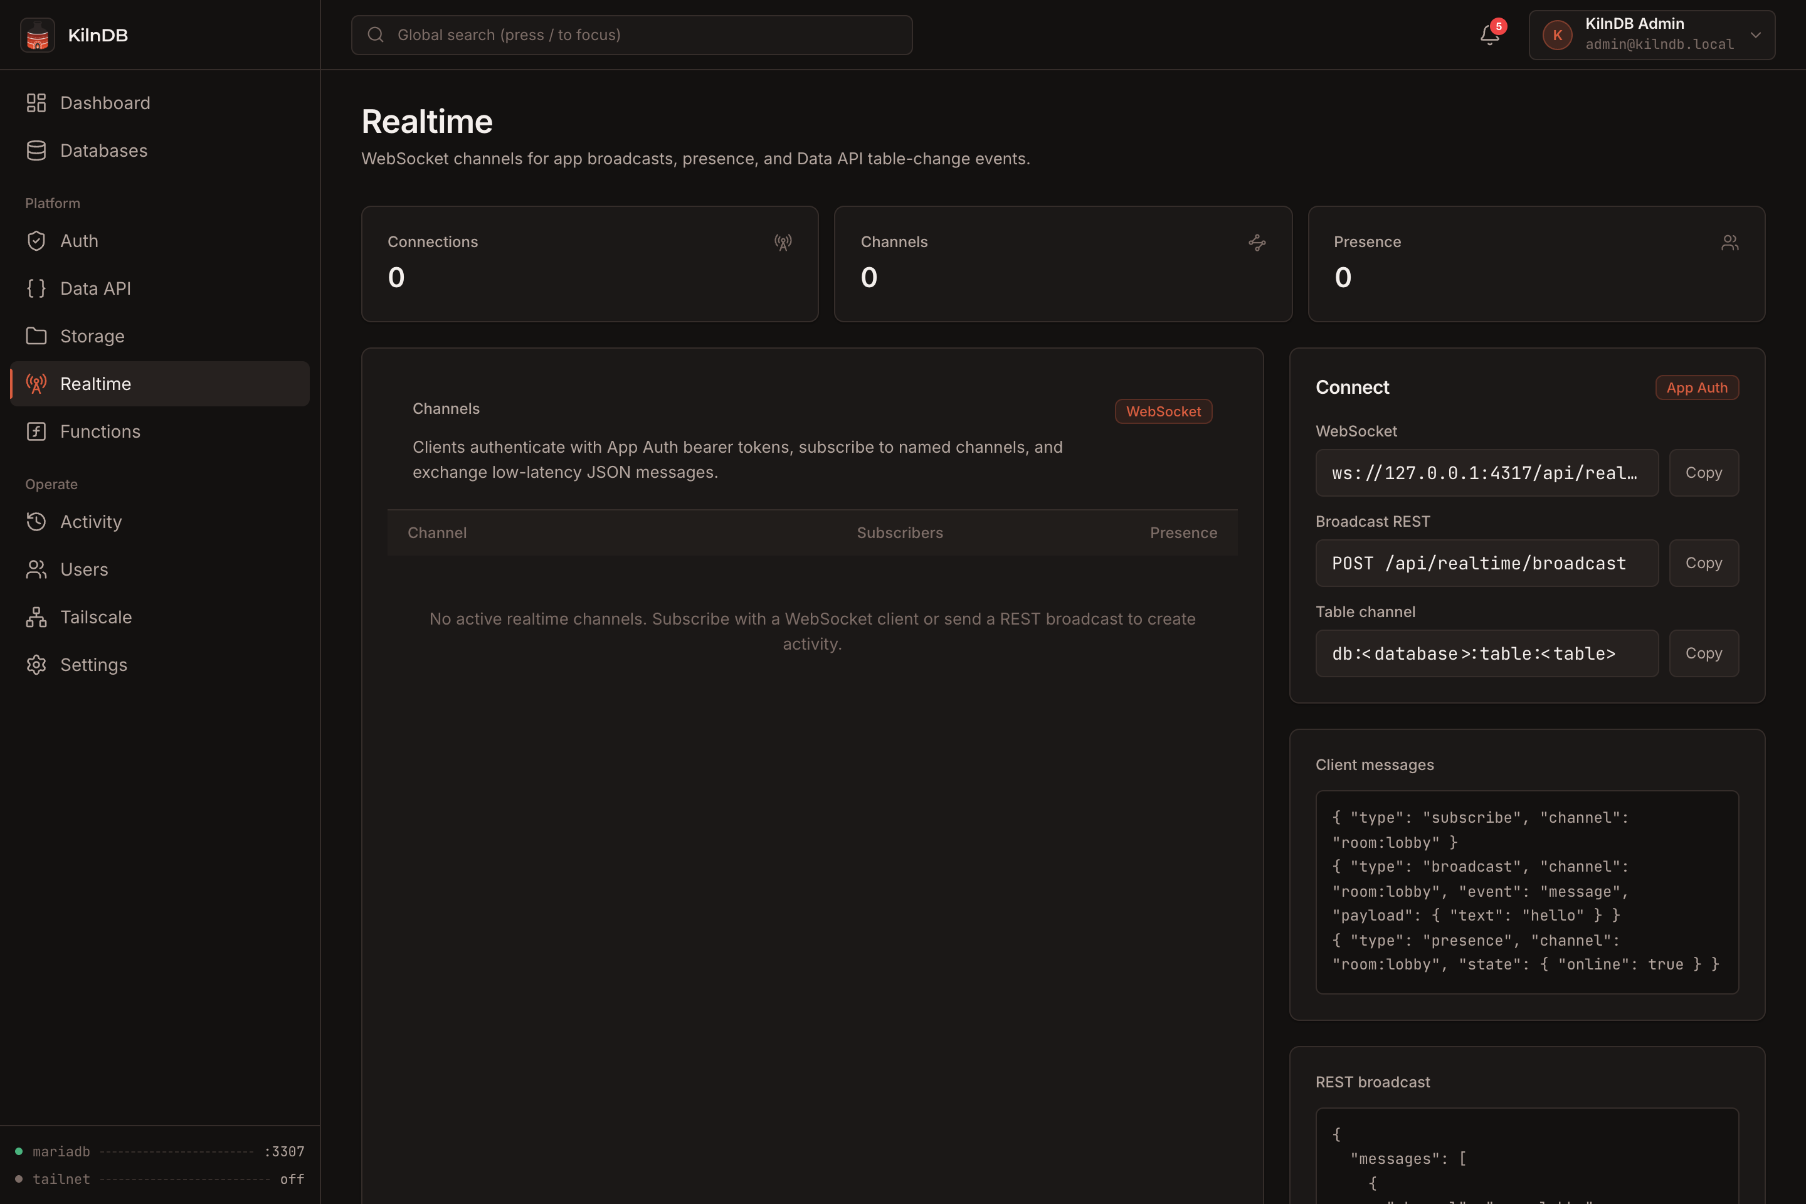
Task: Click the Channels card icon
Action: 1257,243
